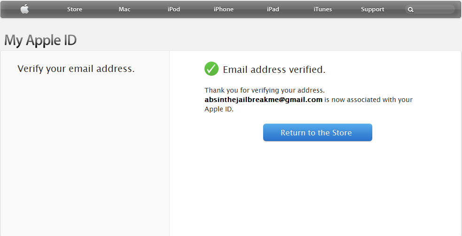Screen dimensions: 462x236
Task: Click the green checkmark verified icon
Action: tap(211, 69)
